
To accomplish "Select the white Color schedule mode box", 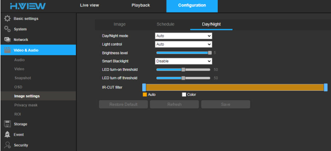I will [x=184, y=95].
